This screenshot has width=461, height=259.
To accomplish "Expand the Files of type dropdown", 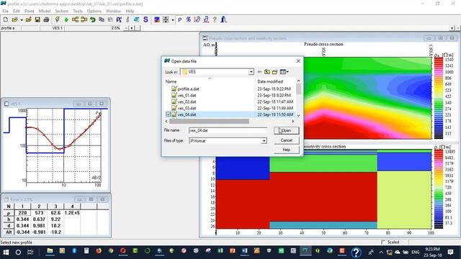I will pos(264,141).
